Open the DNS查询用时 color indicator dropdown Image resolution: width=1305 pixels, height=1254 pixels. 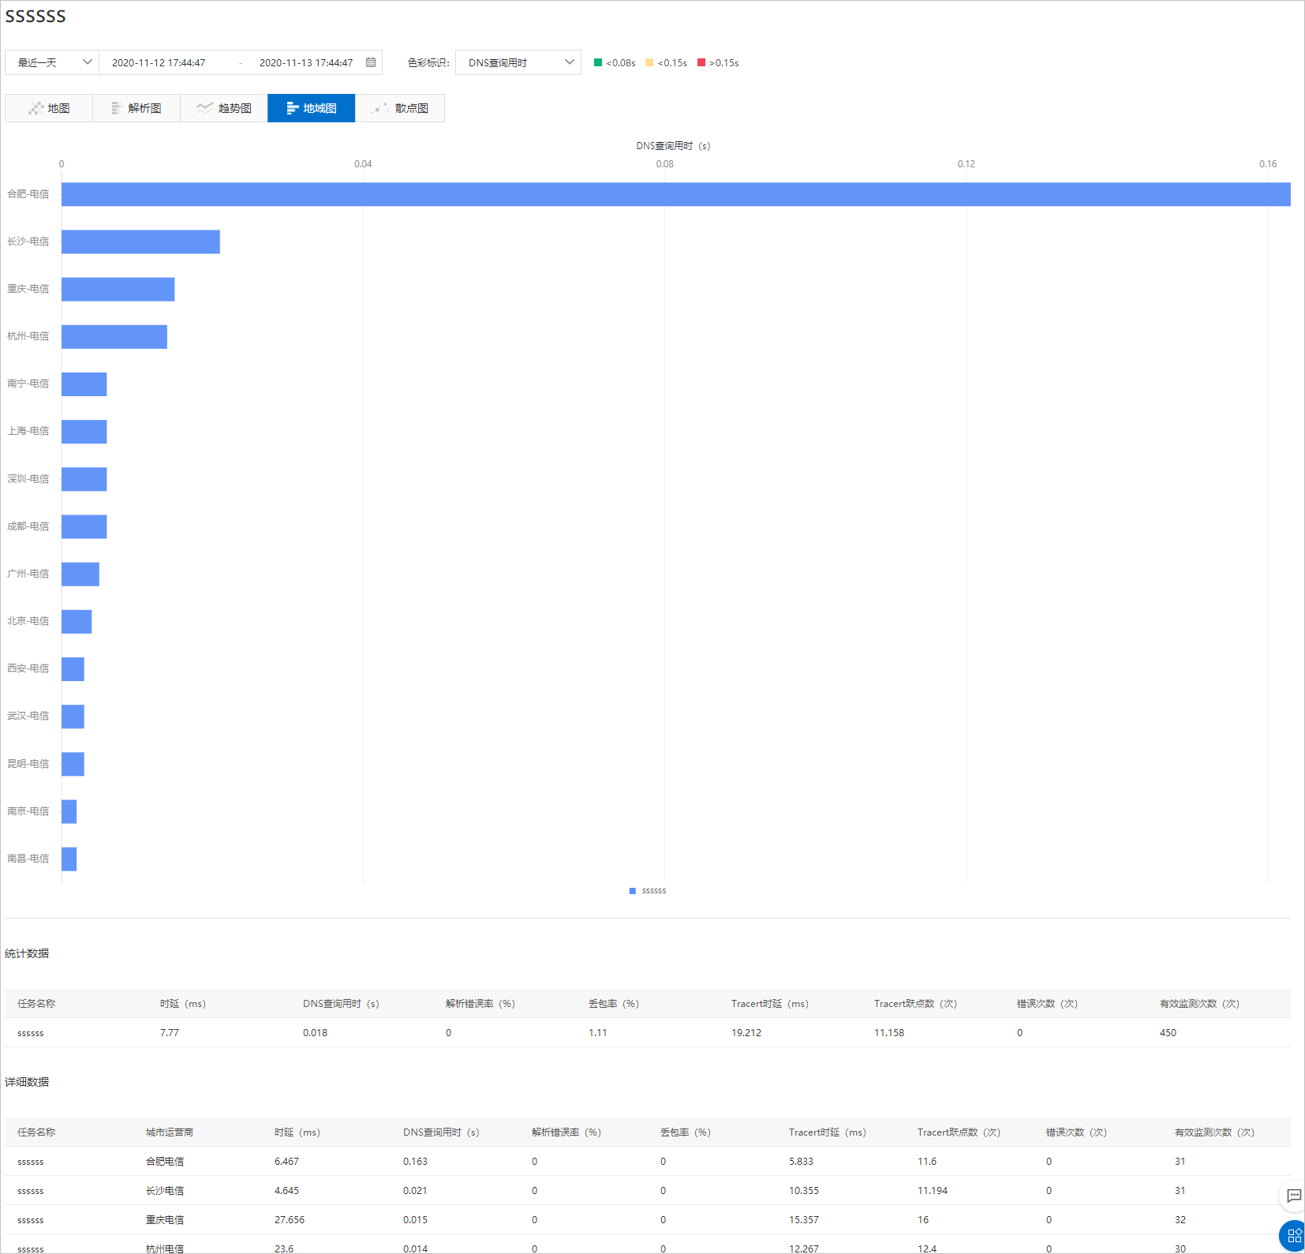(x=518, y=62)
